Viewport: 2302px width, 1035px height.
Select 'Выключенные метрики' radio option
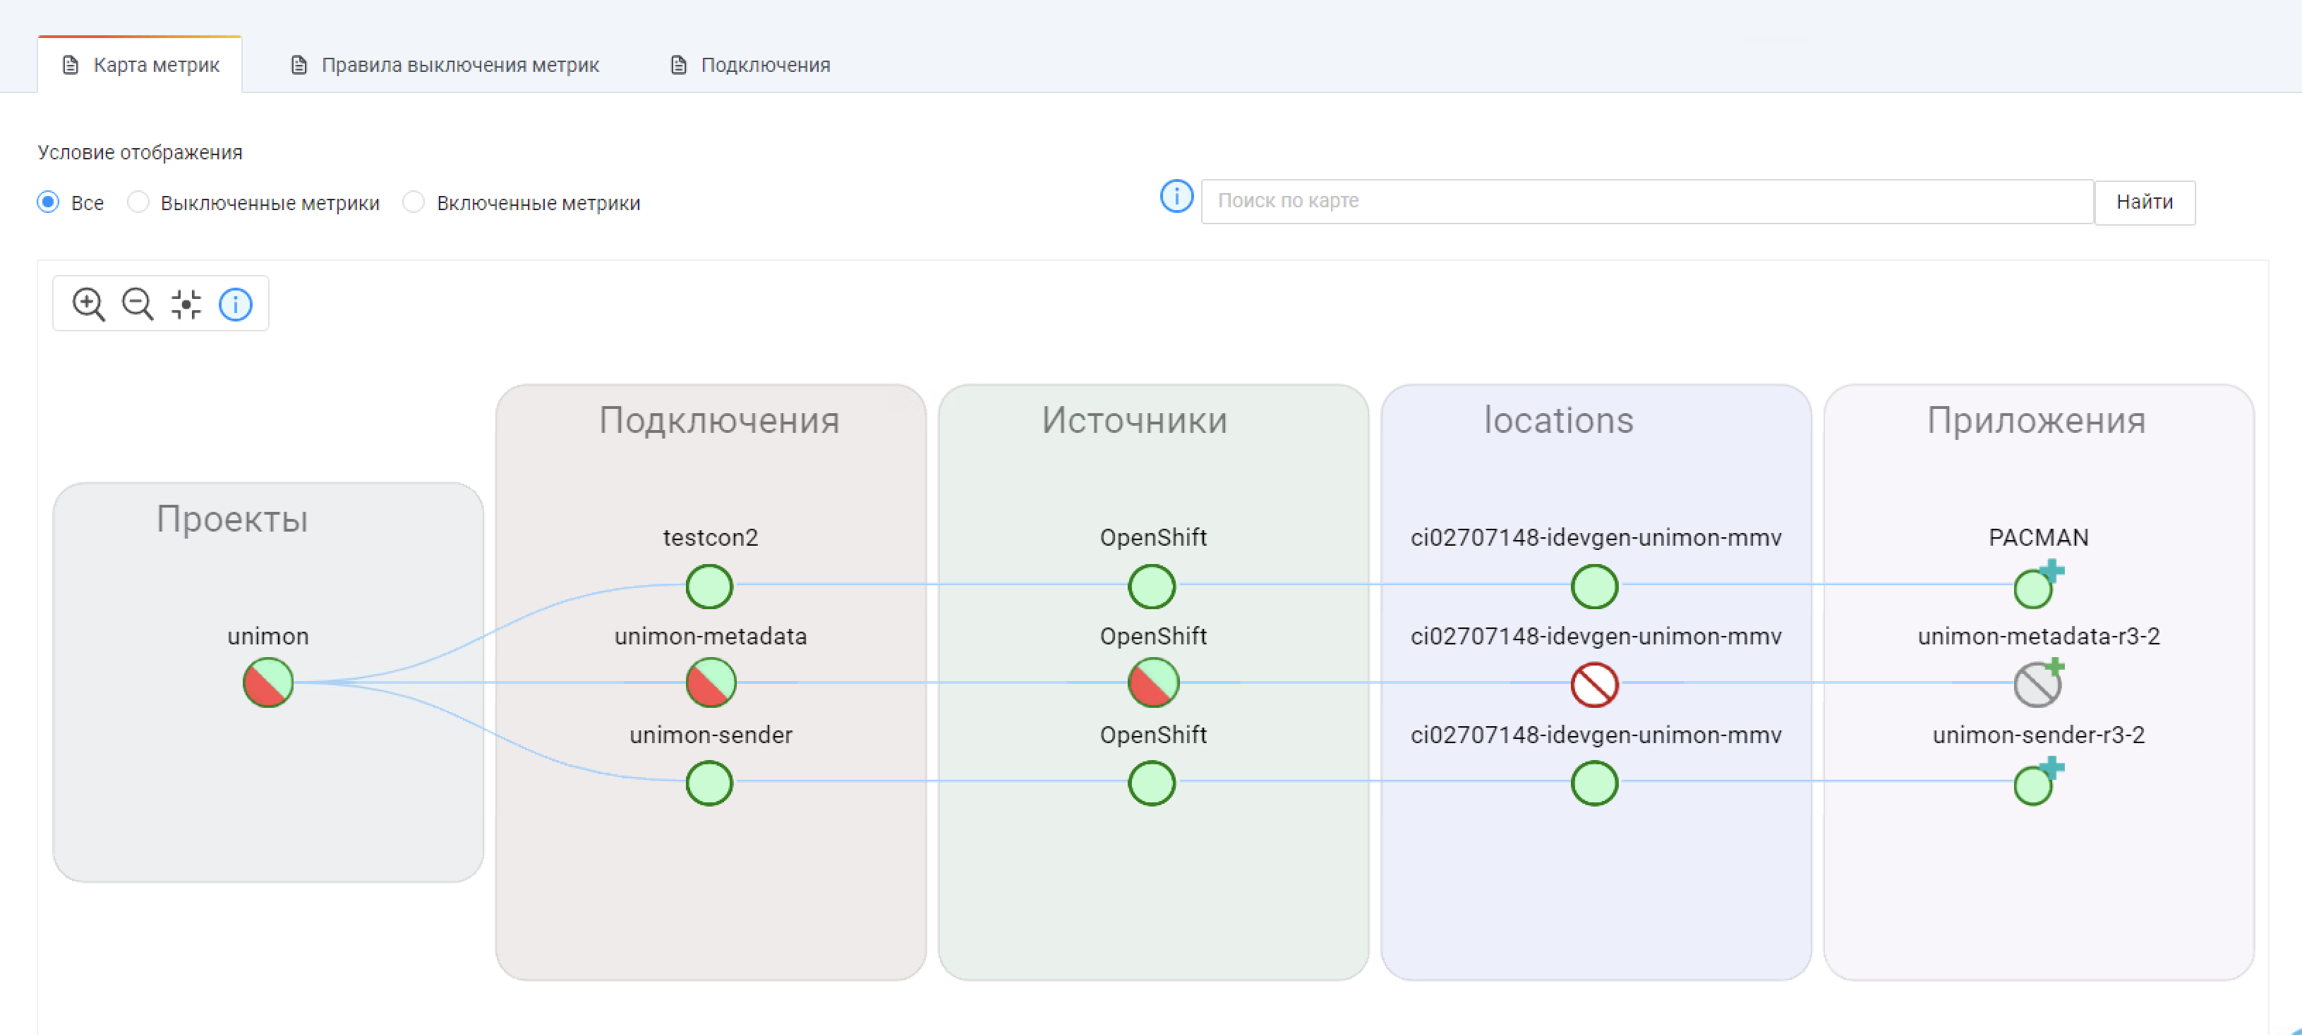[x=138, y=203]
